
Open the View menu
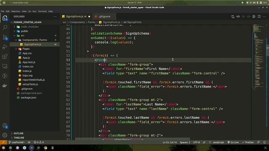click(x=24, y=11)
